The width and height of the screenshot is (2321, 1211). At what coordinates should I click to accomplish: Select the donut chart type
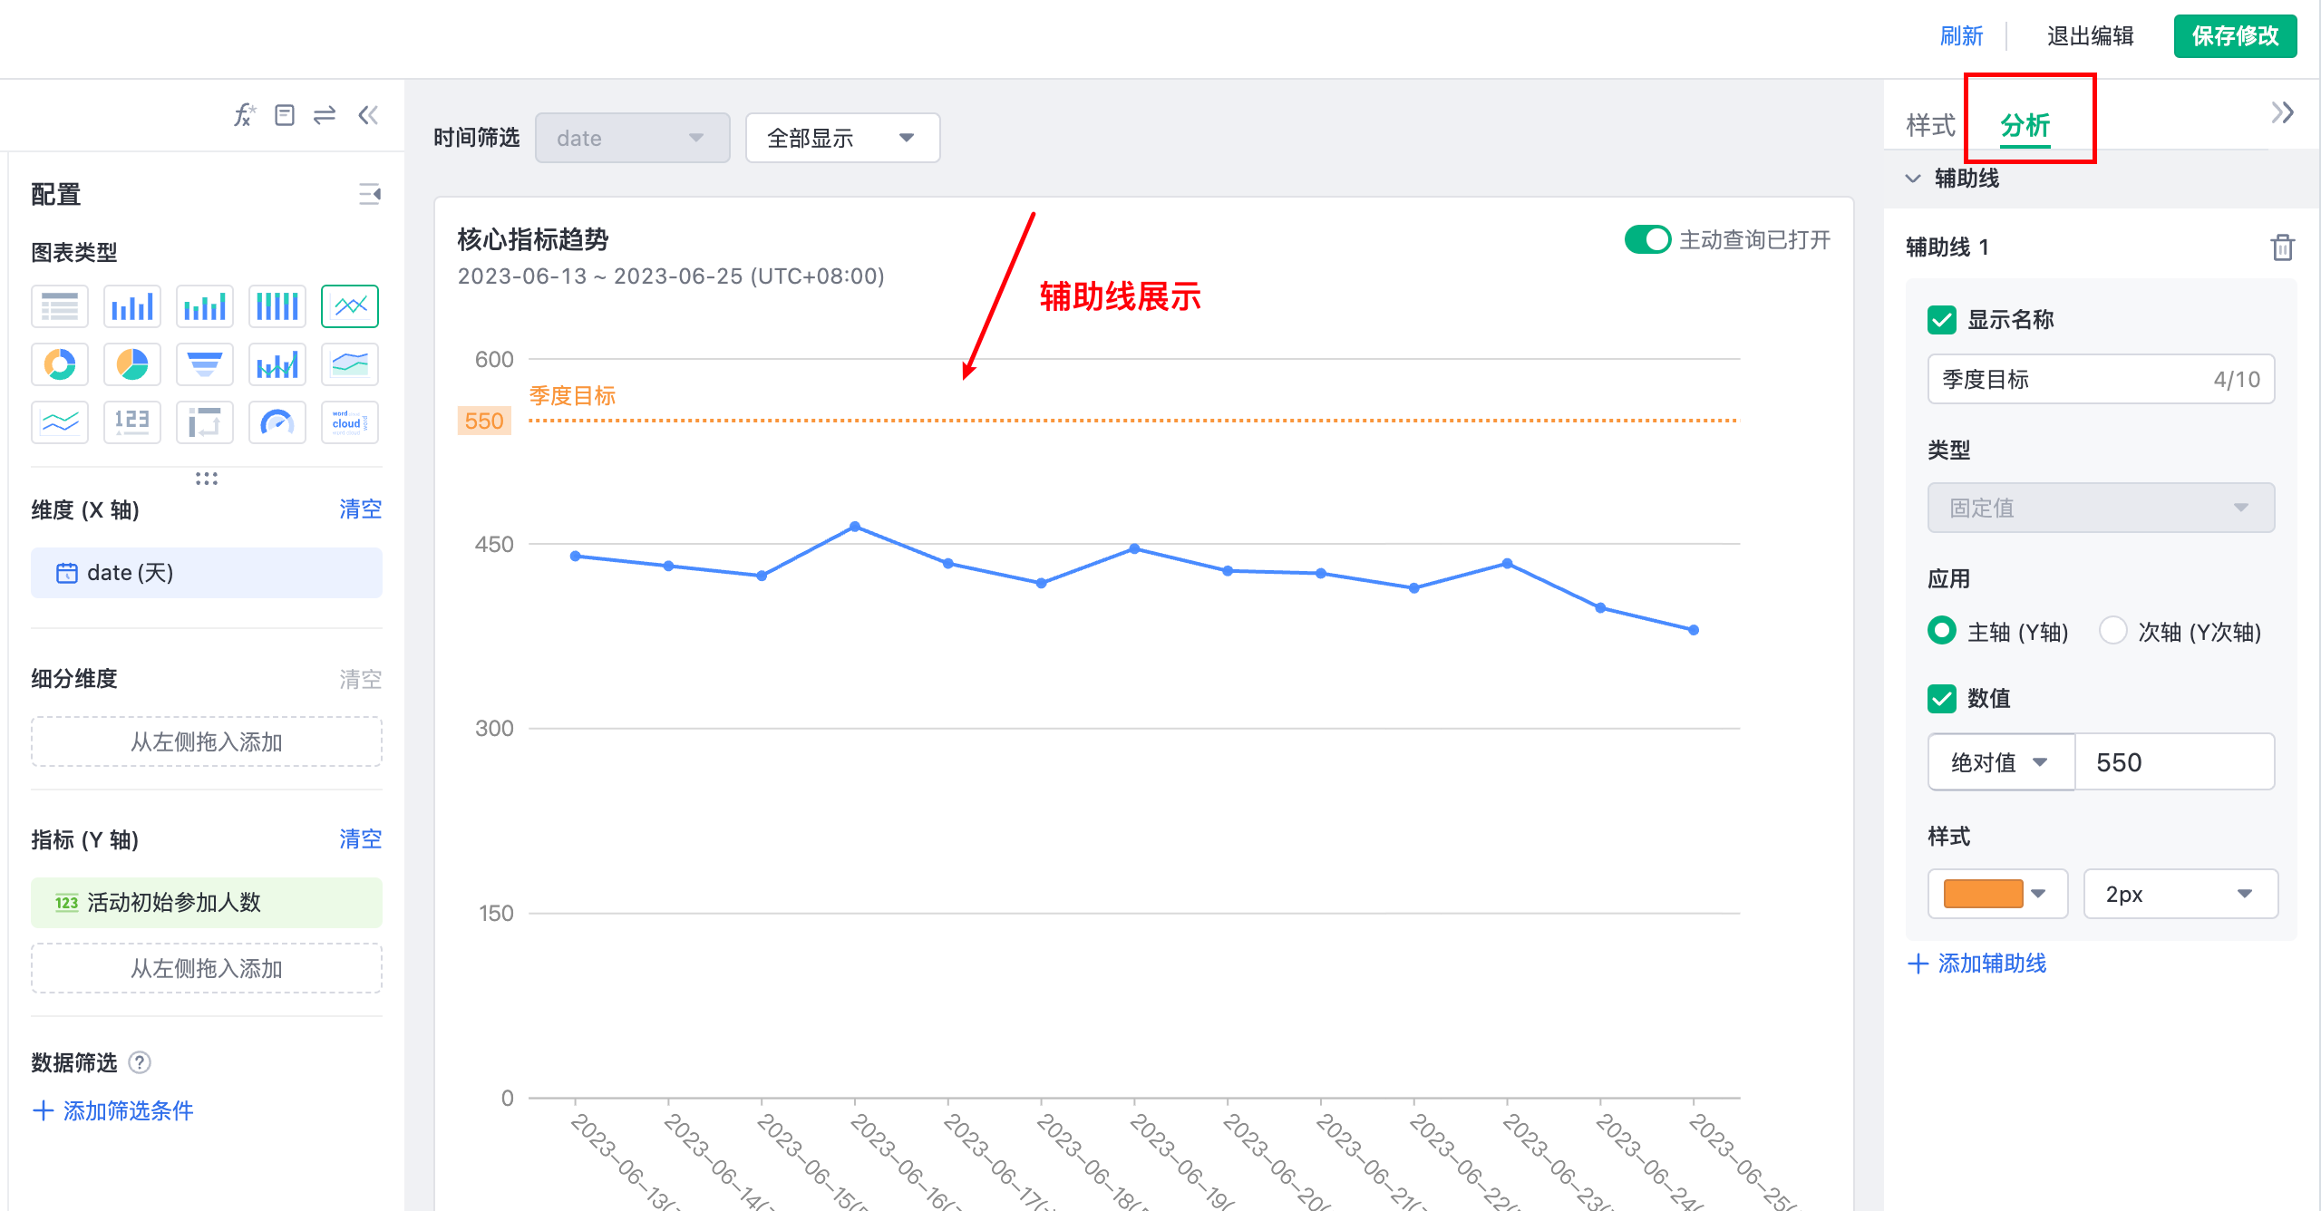point(59,364)
